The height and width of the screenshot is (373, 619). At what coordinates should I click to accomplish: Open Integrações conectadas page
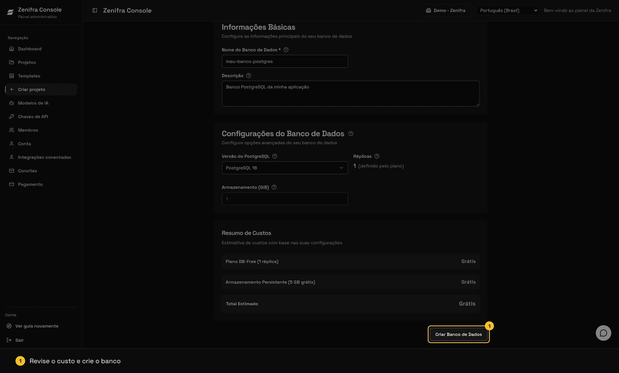[x=41, y=157]
